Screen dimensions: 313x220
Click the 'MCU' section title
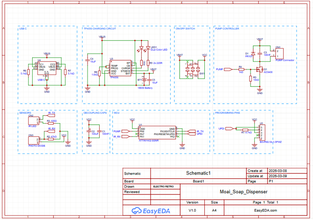116,113
